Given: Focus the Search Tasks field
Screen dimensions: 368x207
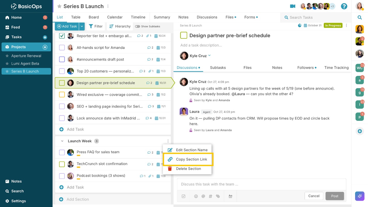Looking at the screenshot, I should (315, 17).
